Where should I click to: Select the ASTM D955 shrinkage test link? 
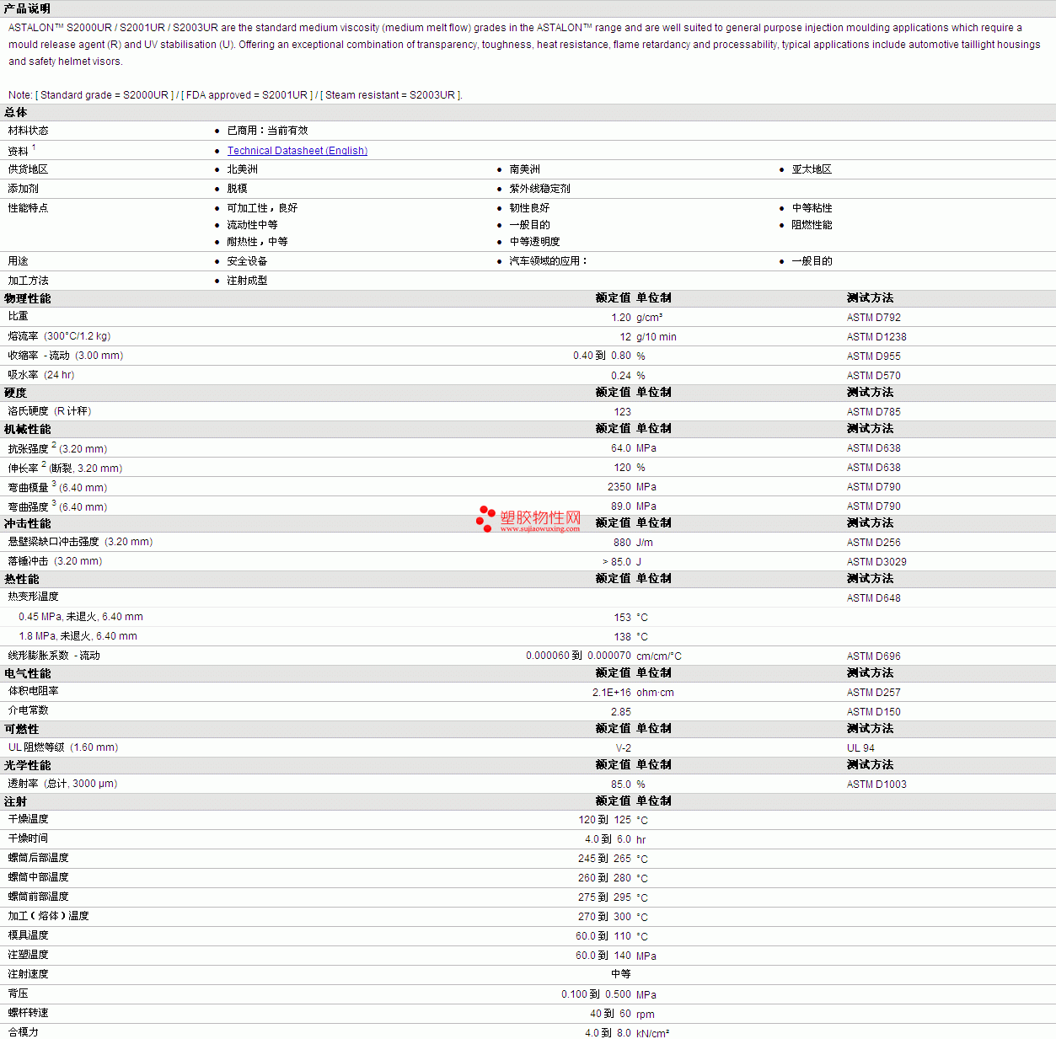(x=873, y=356)
